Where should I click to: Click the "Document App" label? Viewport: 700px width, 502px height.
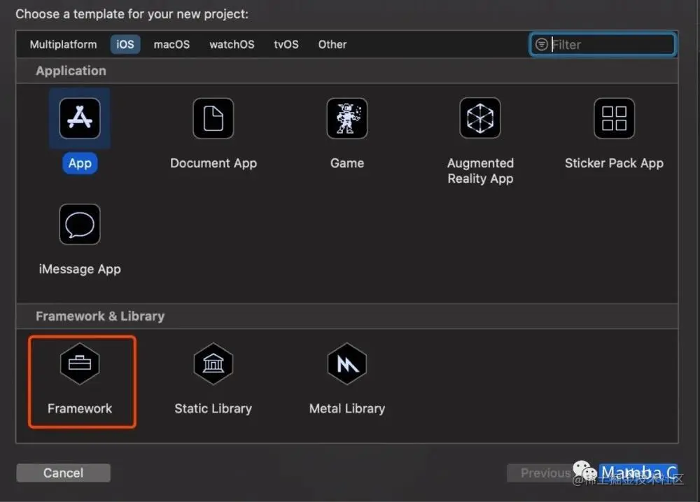pyautogui.click(x=213, y=163)
